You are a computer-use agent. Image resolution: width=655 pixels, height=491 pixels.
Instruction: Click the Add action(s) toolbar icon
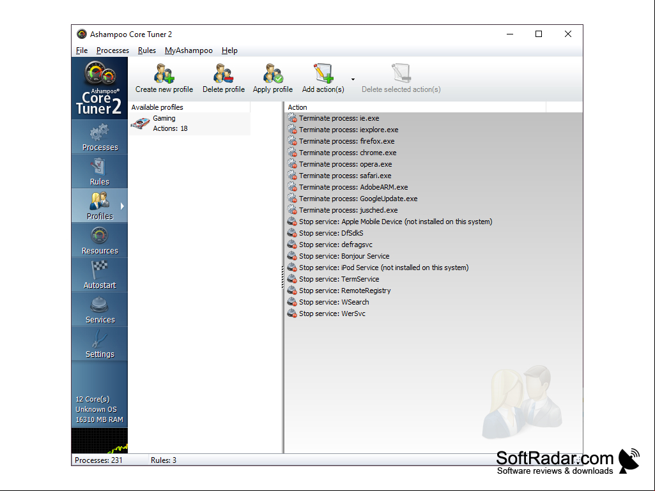pyautogui.click(x=323, y=73)
